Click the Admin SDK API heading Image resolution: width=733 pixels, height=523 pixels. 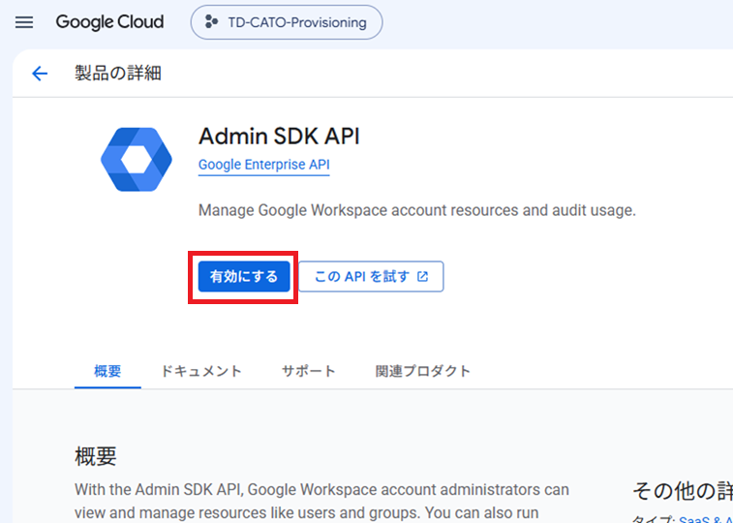[x=279, y=137]
